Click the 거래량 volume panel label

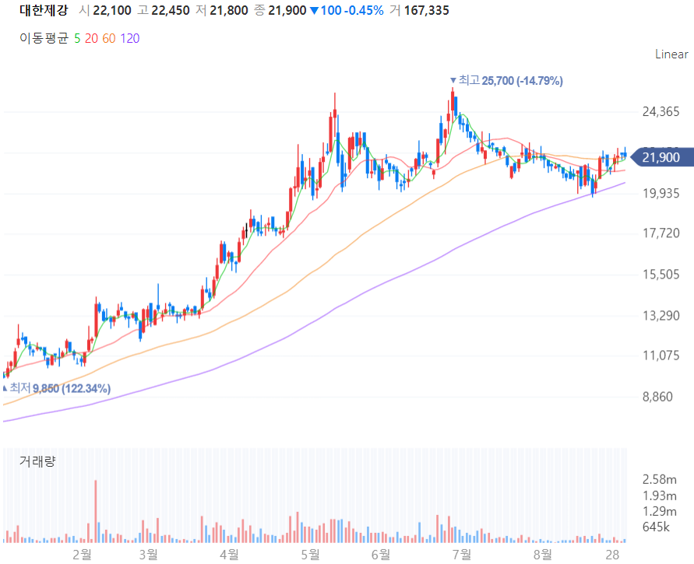point(37,461)
